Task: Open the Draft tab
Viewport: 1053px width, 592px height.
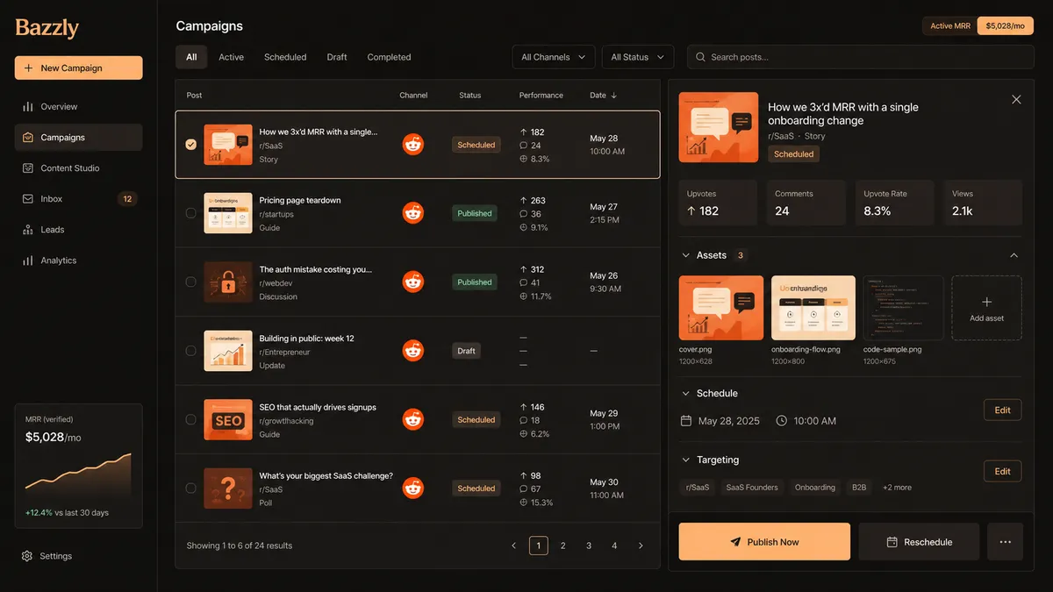Action: point(337,57)
